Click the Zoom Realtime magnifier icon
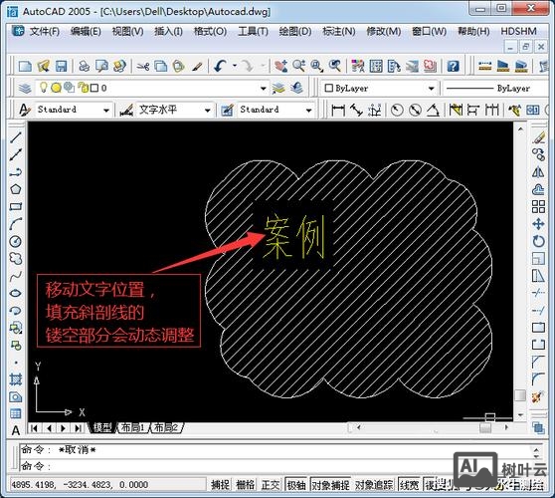Screen dimensions: 555x498 (x=299, y=66)
